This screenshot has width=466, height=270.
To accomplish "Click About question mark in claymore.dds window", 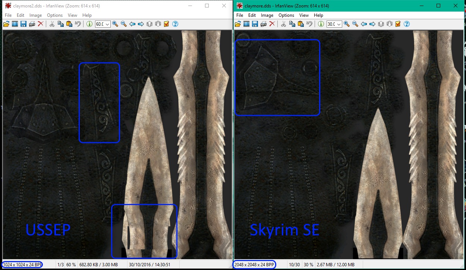I will tap(407, 24).
